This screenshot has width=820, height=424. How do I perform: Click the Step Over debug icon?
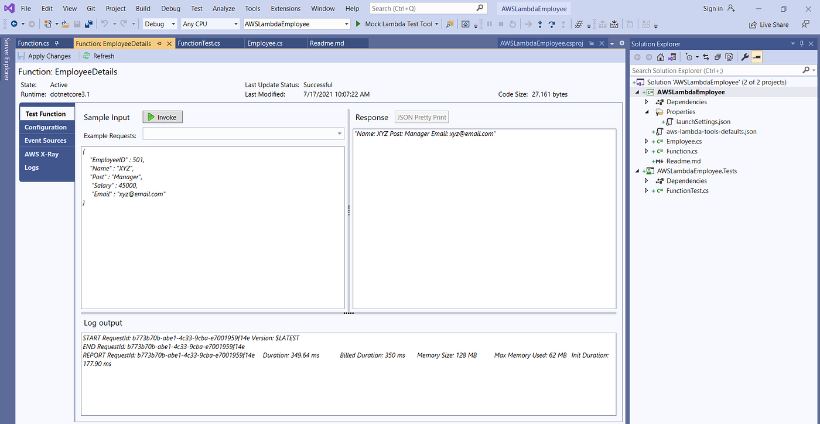(x=552, y=24)
